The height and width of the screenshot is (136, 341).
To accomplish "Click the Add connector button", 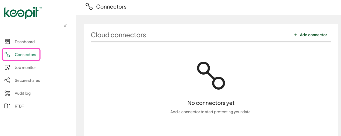I will click(311, 35).
